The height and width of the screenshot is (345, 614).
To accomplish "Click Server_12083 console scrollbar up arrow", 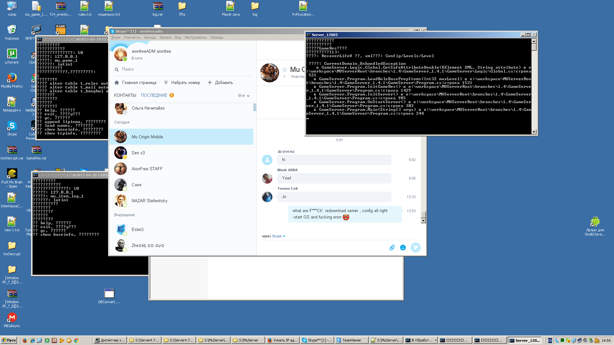I will pos(534,41).
